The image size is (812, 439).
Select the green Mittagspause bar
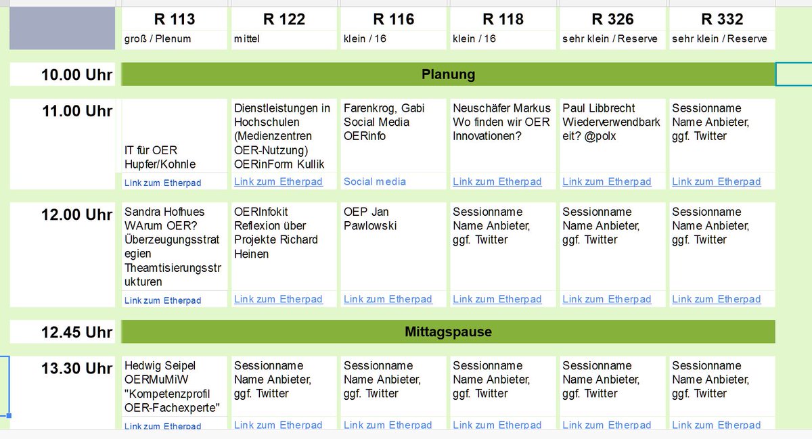point(448,332)
